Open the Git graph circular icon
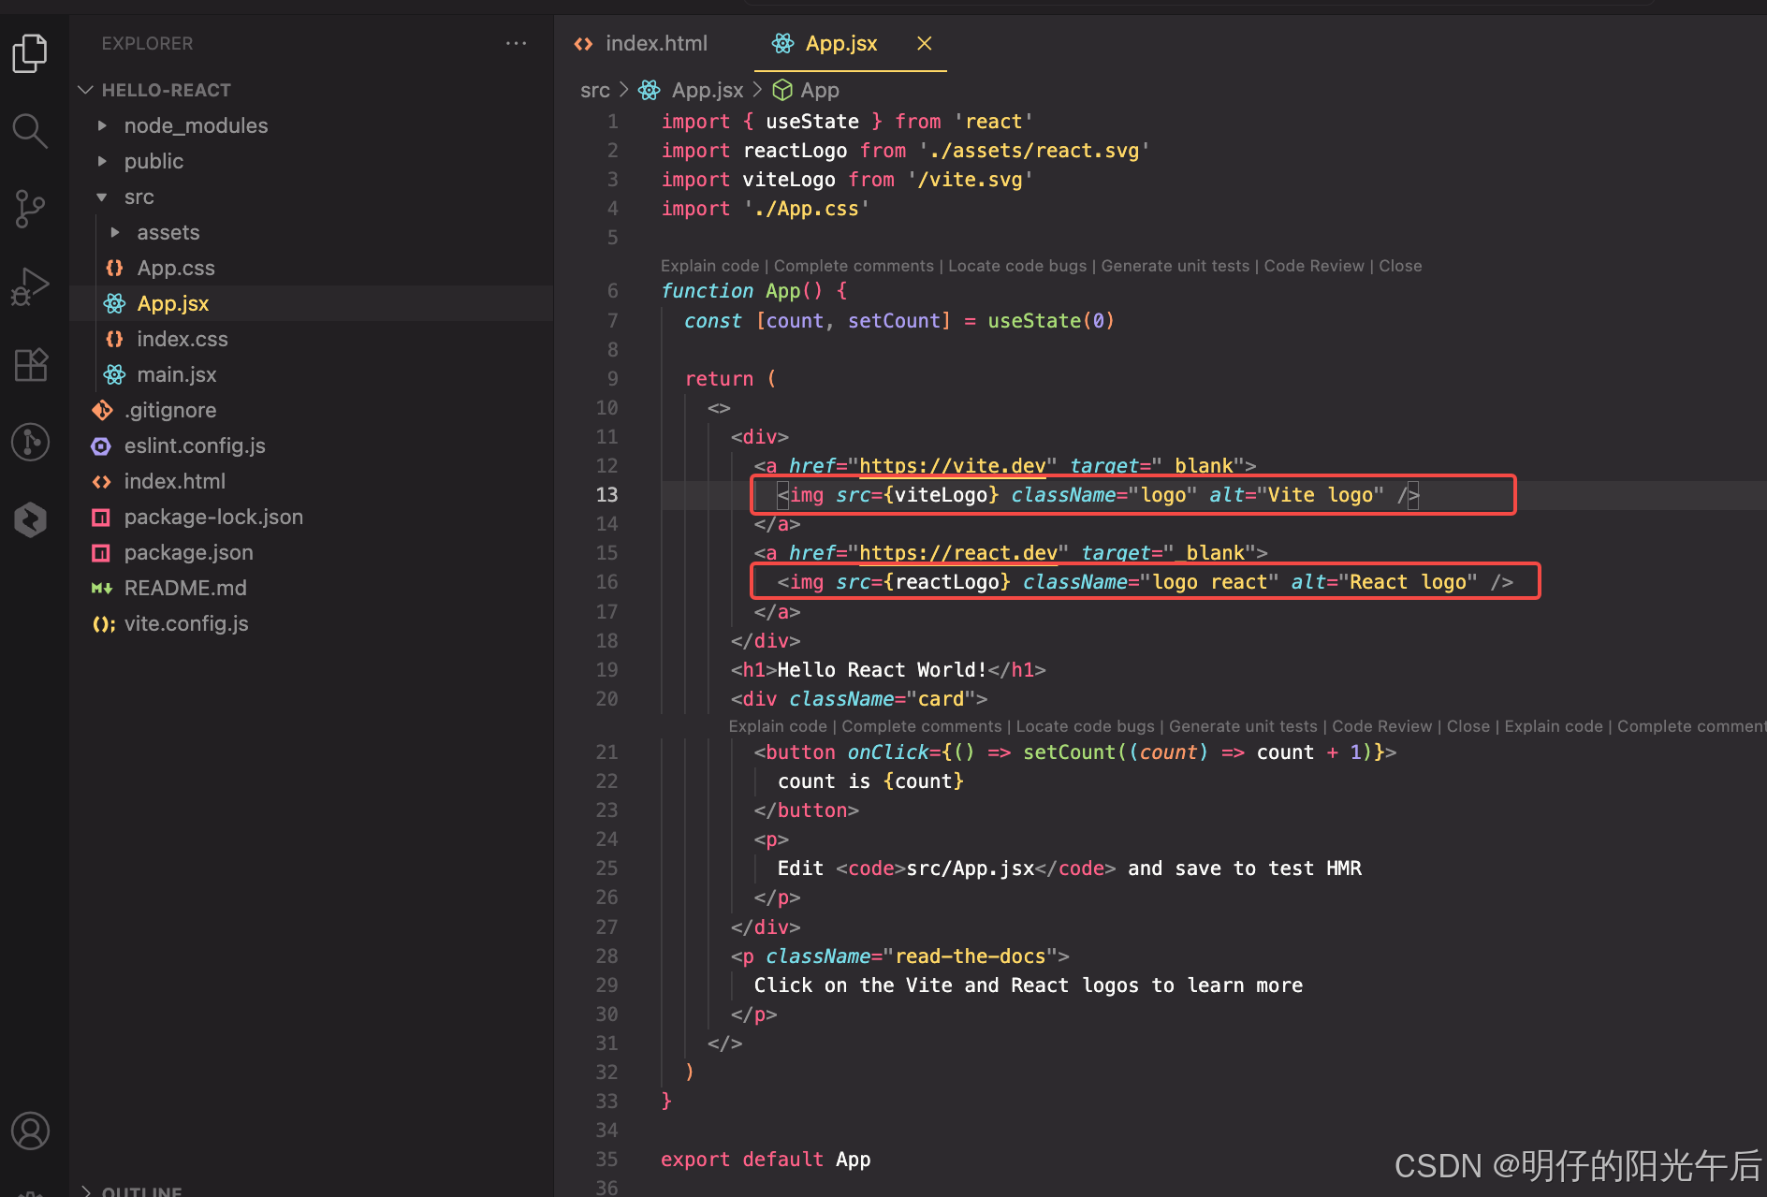This screenshot has width=1767, height=1197. pos(30,442)
